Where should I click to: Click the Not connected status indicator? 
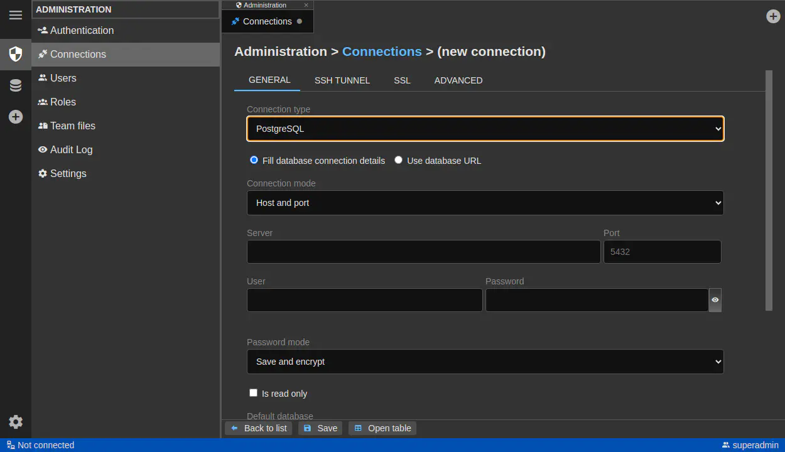coord(40,445)
